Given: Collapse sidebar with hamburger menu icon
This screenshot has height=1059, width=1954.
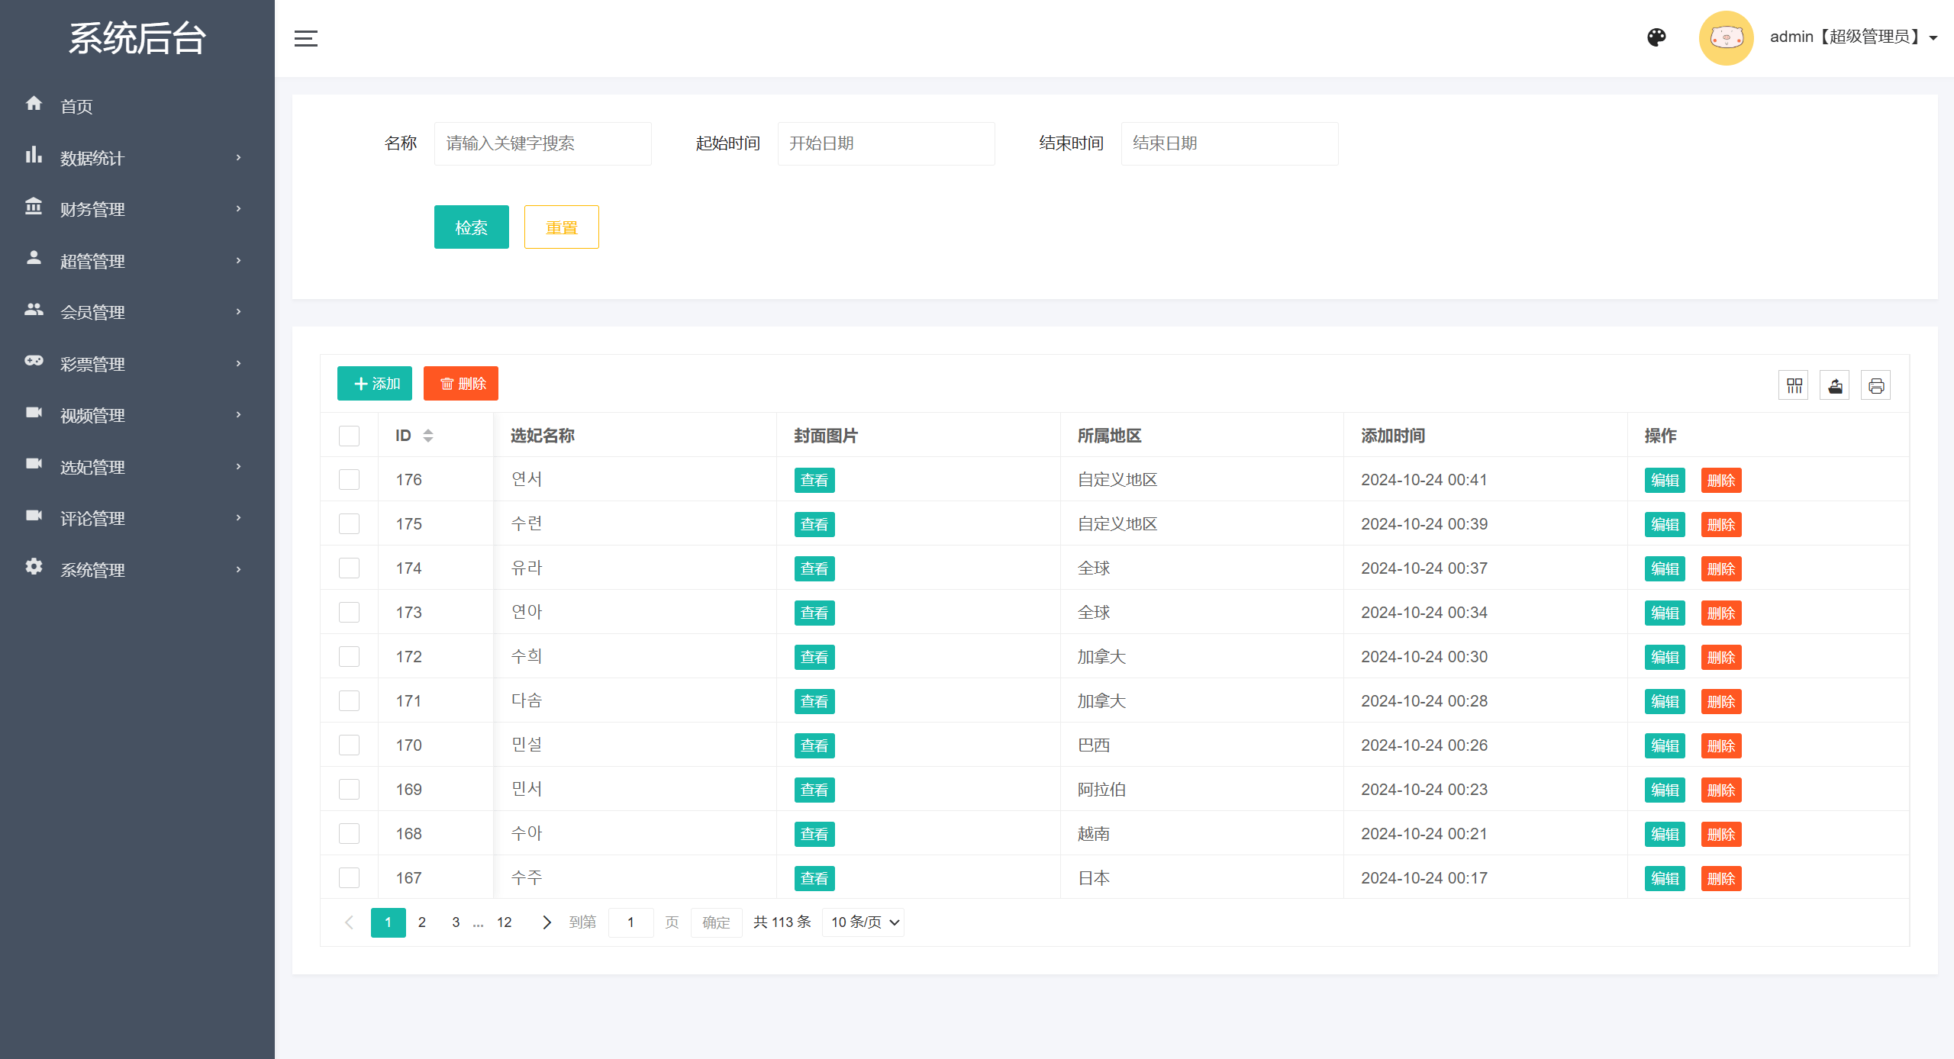Looking at the screenshot, I should point(306,38).
